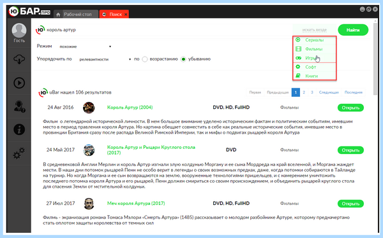Select the убыванию radio button
Viewport: 383px width, 238px height.
(x=183, y=59)
